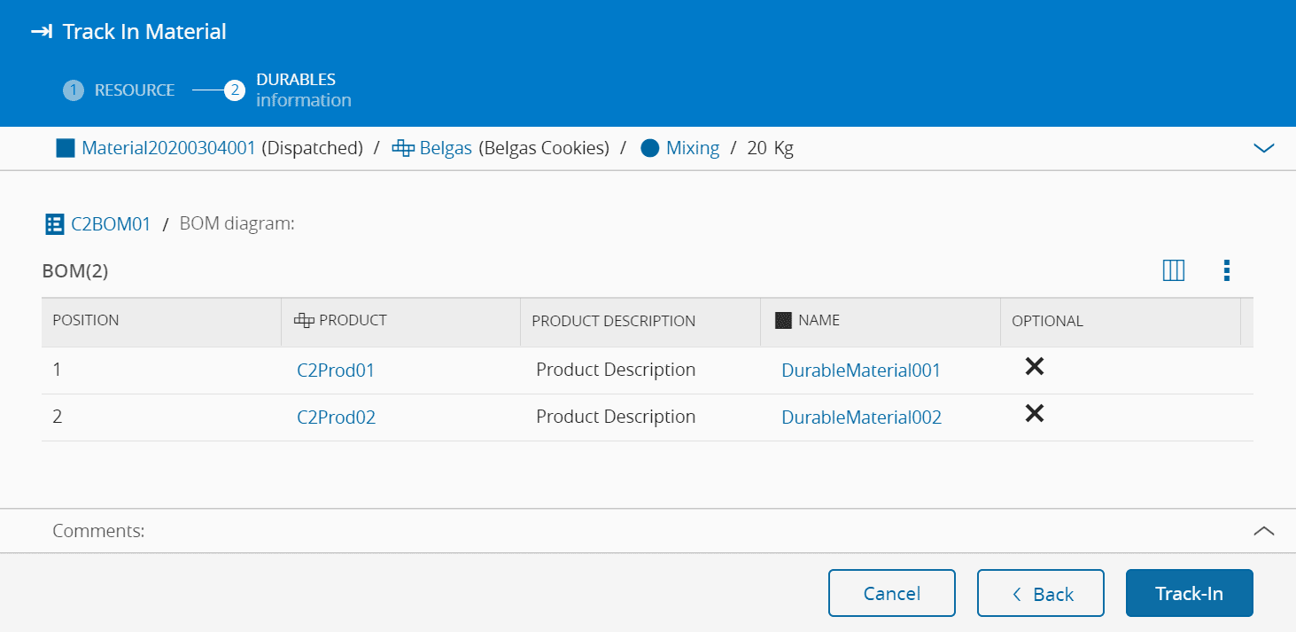
Task: Click the C2BOM01 list icon
Action: pos(54,224)
